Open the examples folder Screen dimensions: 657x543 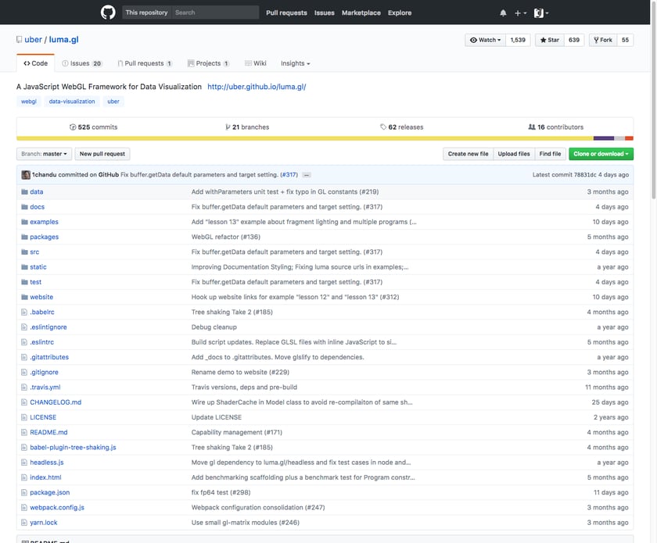[x=44, y=222]
